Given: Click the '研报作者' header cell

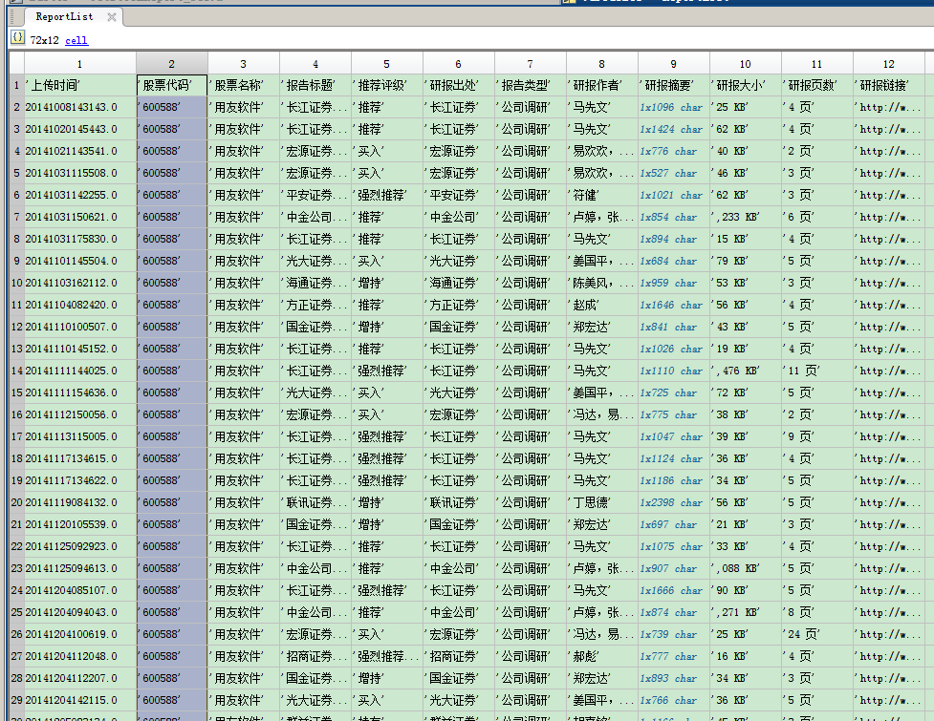Looking at the screenshot, I should (601, 86).
